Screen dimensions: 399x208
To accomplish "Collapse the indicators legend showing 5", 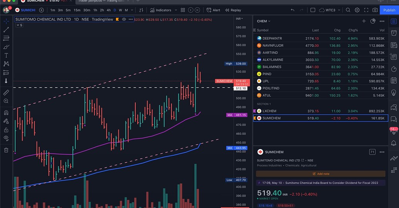I will click(19, 25).
